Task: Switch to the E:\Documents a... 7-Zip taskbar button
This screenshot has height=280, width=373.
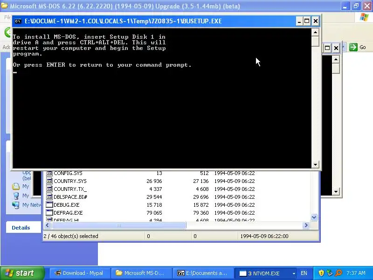Action: 203,273
